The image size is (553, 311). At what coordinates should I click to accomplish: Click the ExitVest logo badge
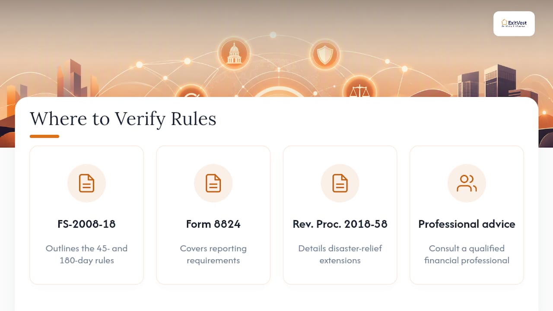pyautogui.click(x=514, y=24)
